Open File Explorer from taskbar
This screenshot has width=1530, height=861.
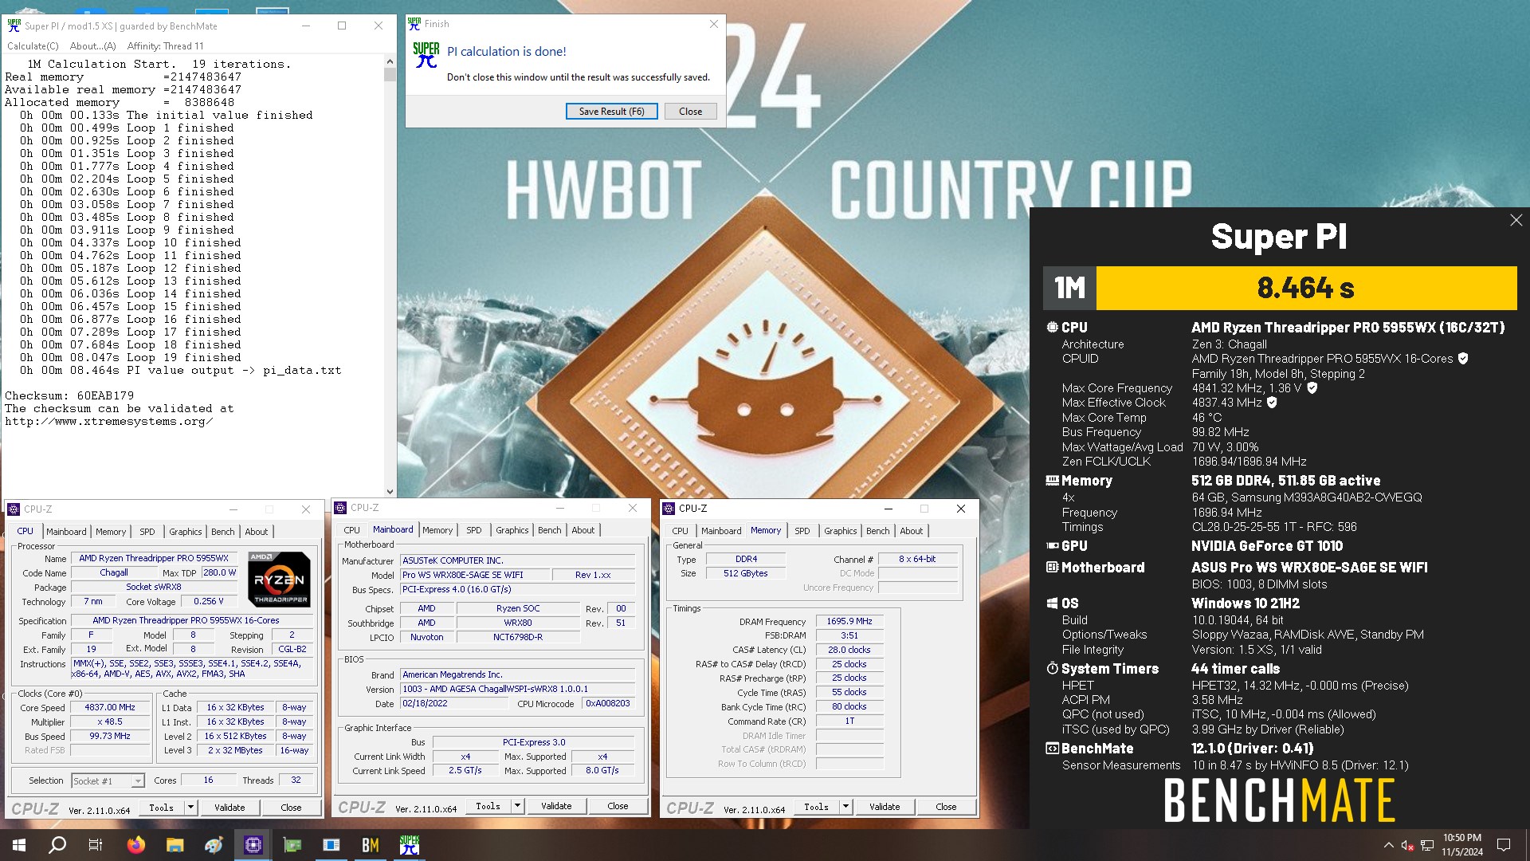click(175, 845)
